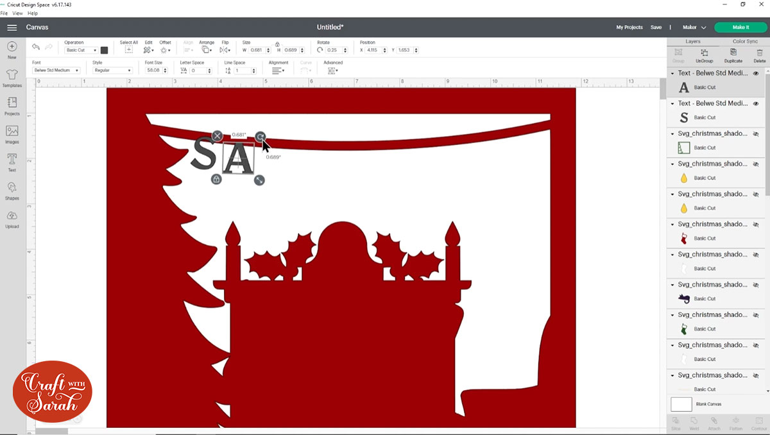Open the Font dropdown showing Belwe Std Medium
The width and height of the screenshot is (770, 435).
[x=56, y=71]
